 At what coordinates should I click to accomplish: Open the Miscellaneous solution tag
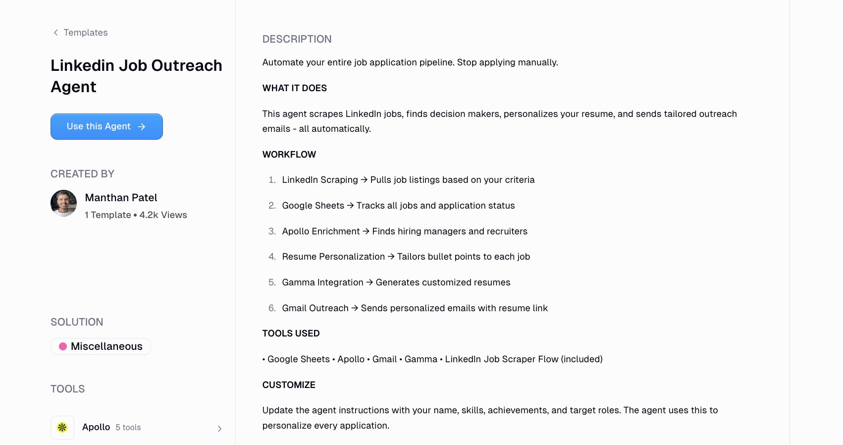tap(101, 346)
